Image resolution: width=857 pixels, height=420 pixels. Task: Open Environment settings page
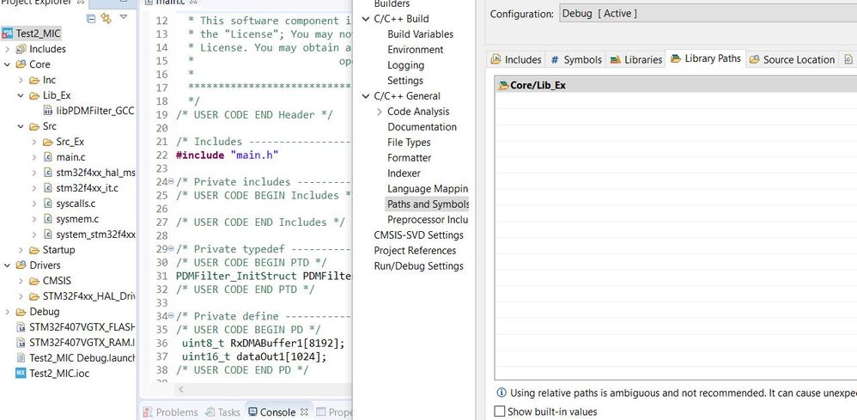[x=416, y=50]
